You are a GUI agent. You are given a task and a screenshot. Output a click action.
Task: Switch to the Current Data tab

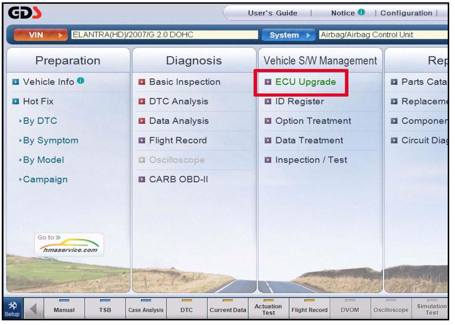pos(228,310)
